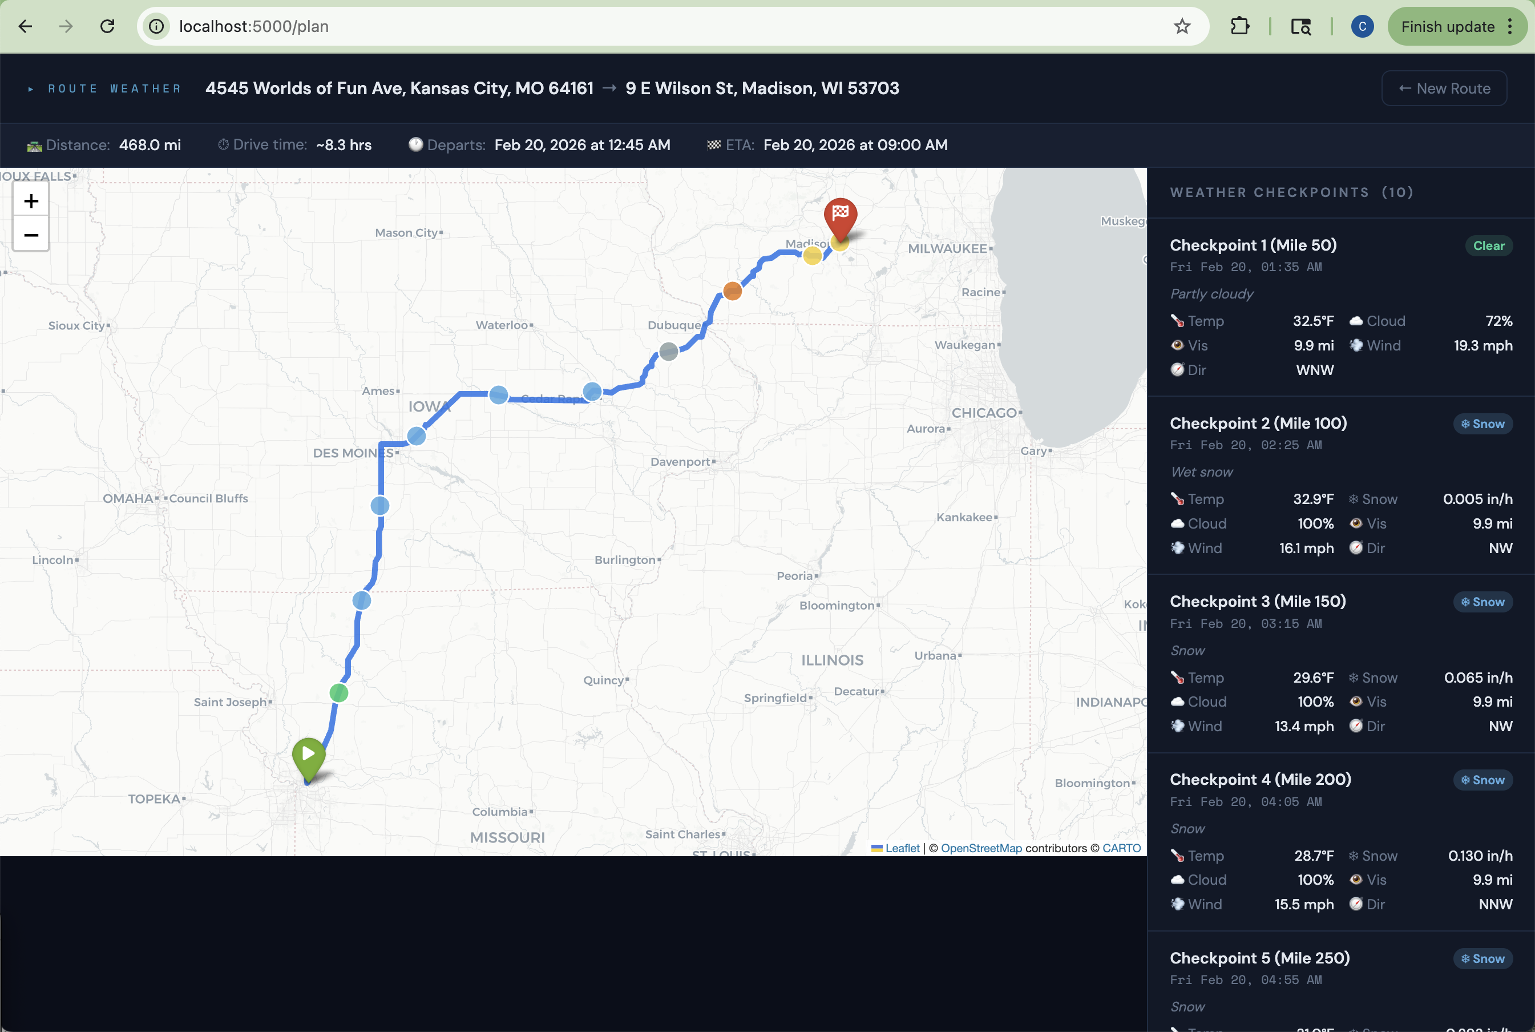Image resolution: width=1535 pixels, height=1032 pixels.
Task: Click the wind icon in Checkpoint 2
Action: click(x=1177, y=547)
